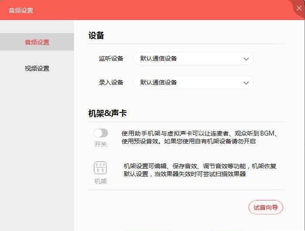Click the virtual sound card BGM description text
Viewport: 305px width, 231px height.
200,137
